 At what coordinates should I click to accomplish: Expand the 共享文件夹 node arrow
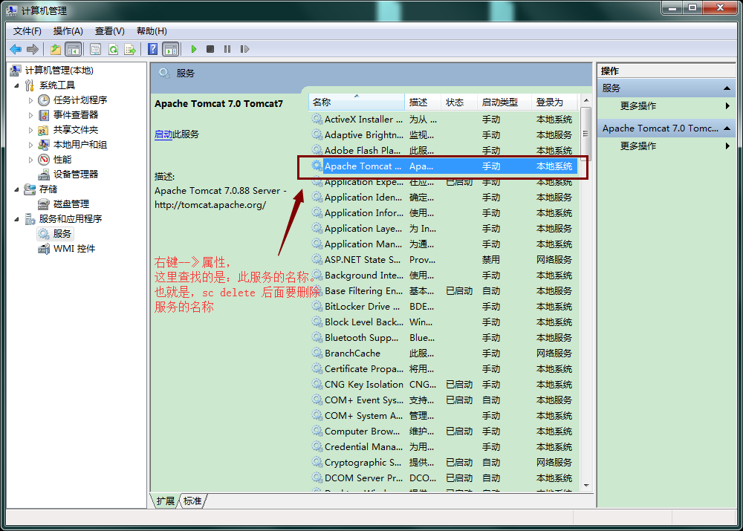pos(30,130)
